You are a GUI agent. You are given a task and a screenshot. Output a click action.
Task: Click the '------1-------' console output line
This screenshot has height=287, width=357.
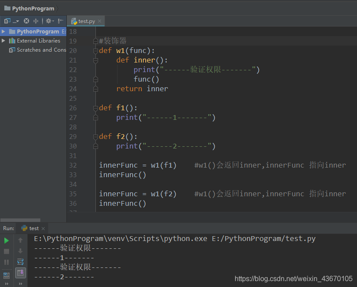tap(64, 258)
